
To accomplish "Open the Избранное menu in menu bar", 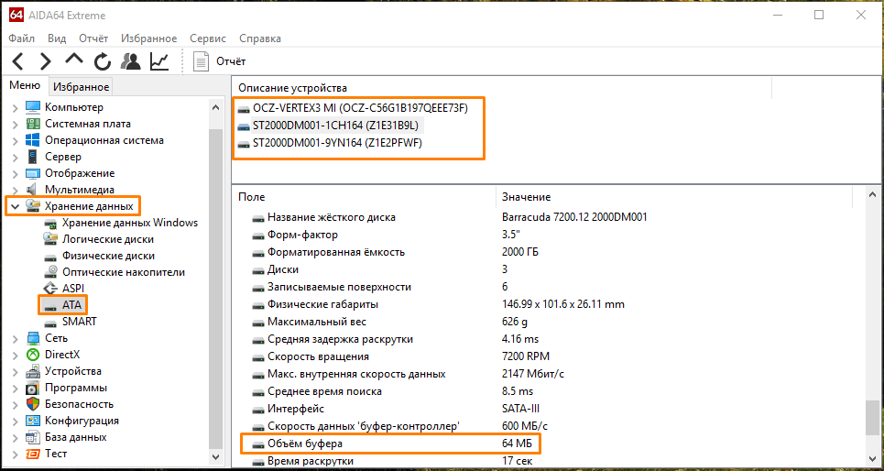I will pyautogui.click(x=148, y=38).
